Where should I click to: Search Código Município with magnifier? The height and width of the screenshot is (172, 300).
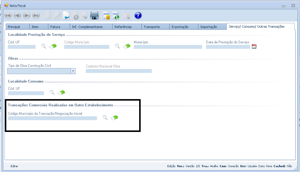[x=117, y=46]
